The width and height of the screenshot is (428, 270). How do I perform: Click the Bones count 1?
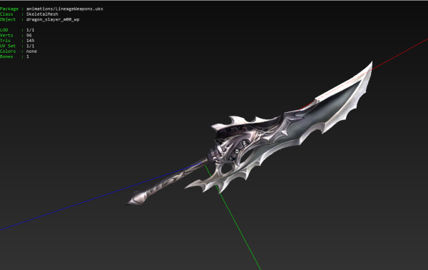pyautogui.click(x=28, y=56)
